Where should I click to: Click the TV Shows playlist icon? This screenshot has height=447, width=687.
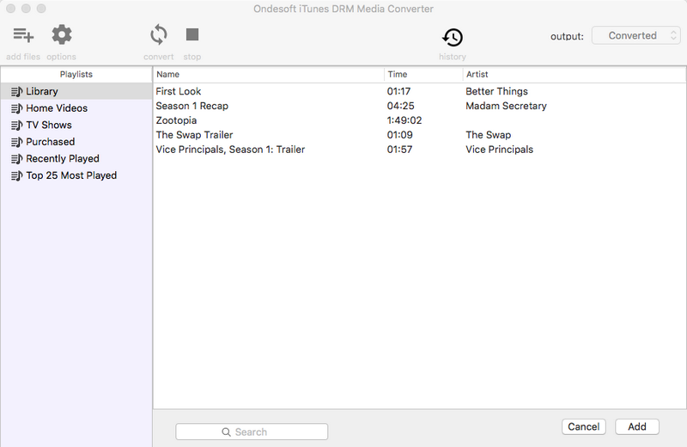(x=16, y=125)
